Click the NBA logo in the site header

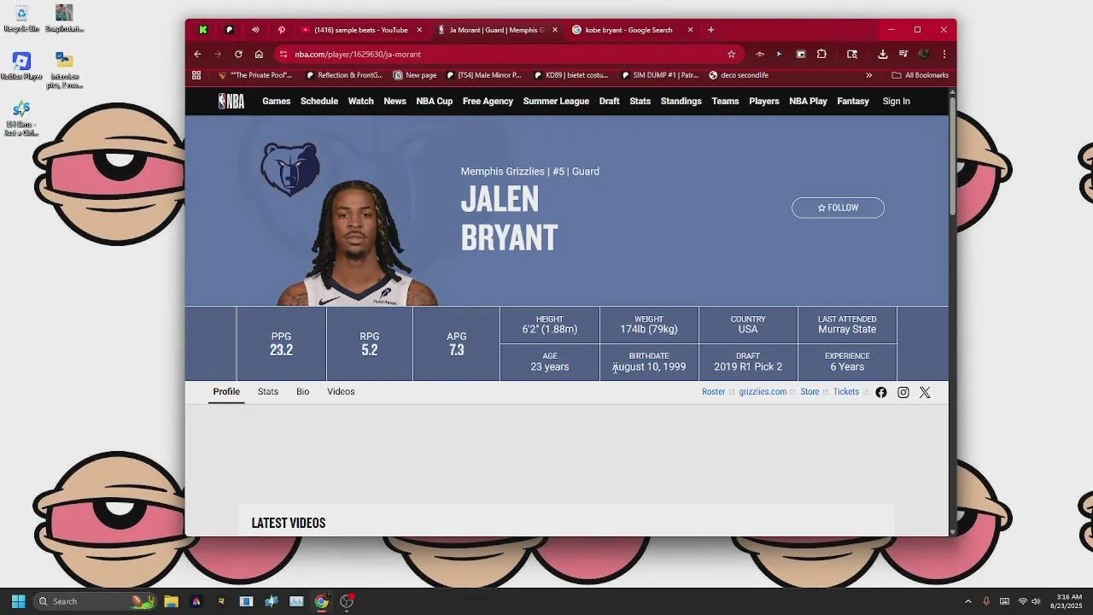click(x=231, y=101)
